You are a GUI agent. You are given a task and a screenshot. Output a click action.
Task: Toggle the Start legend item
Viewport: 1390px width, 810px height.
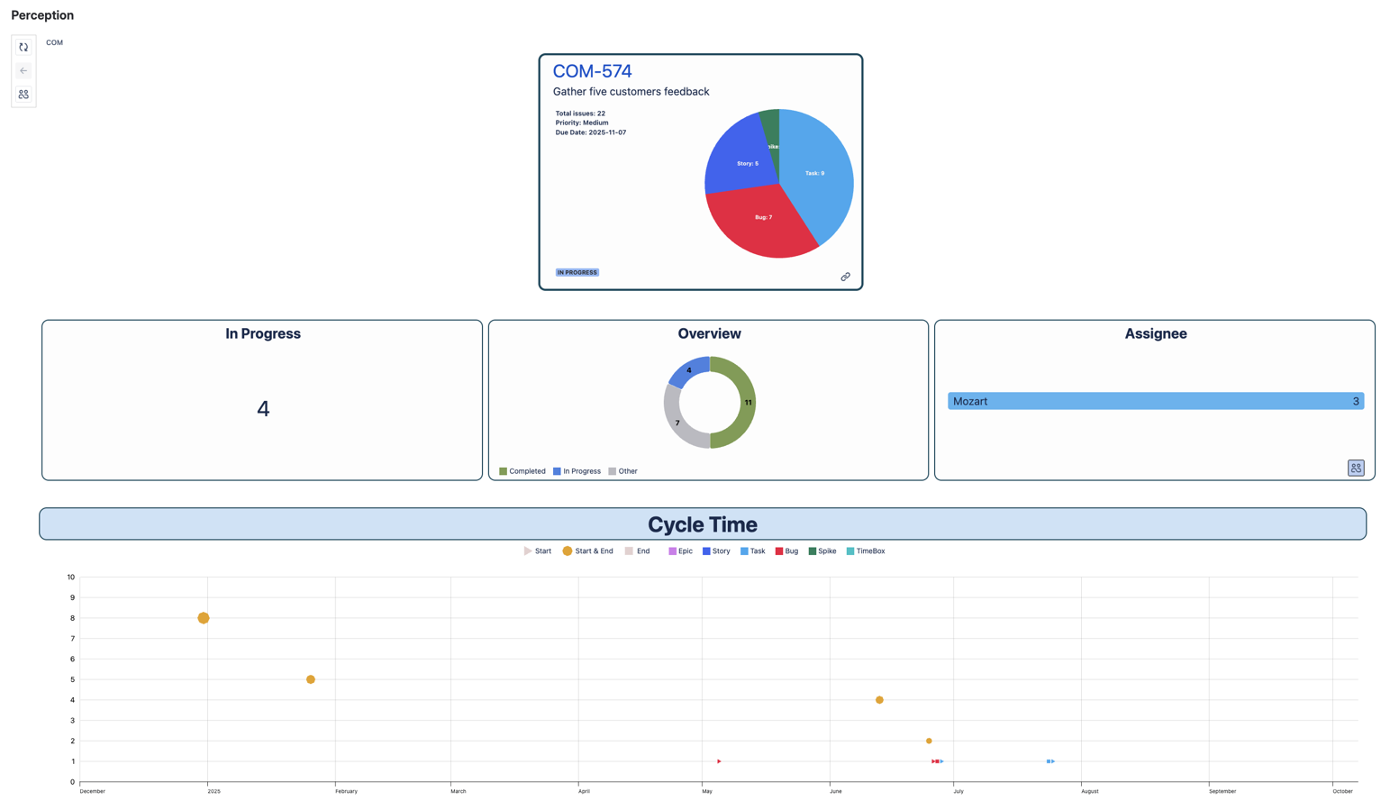538,551
